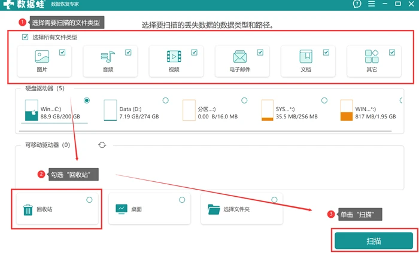
Task: Click the 视频 video film icon
Action: [x=174, y=57]
